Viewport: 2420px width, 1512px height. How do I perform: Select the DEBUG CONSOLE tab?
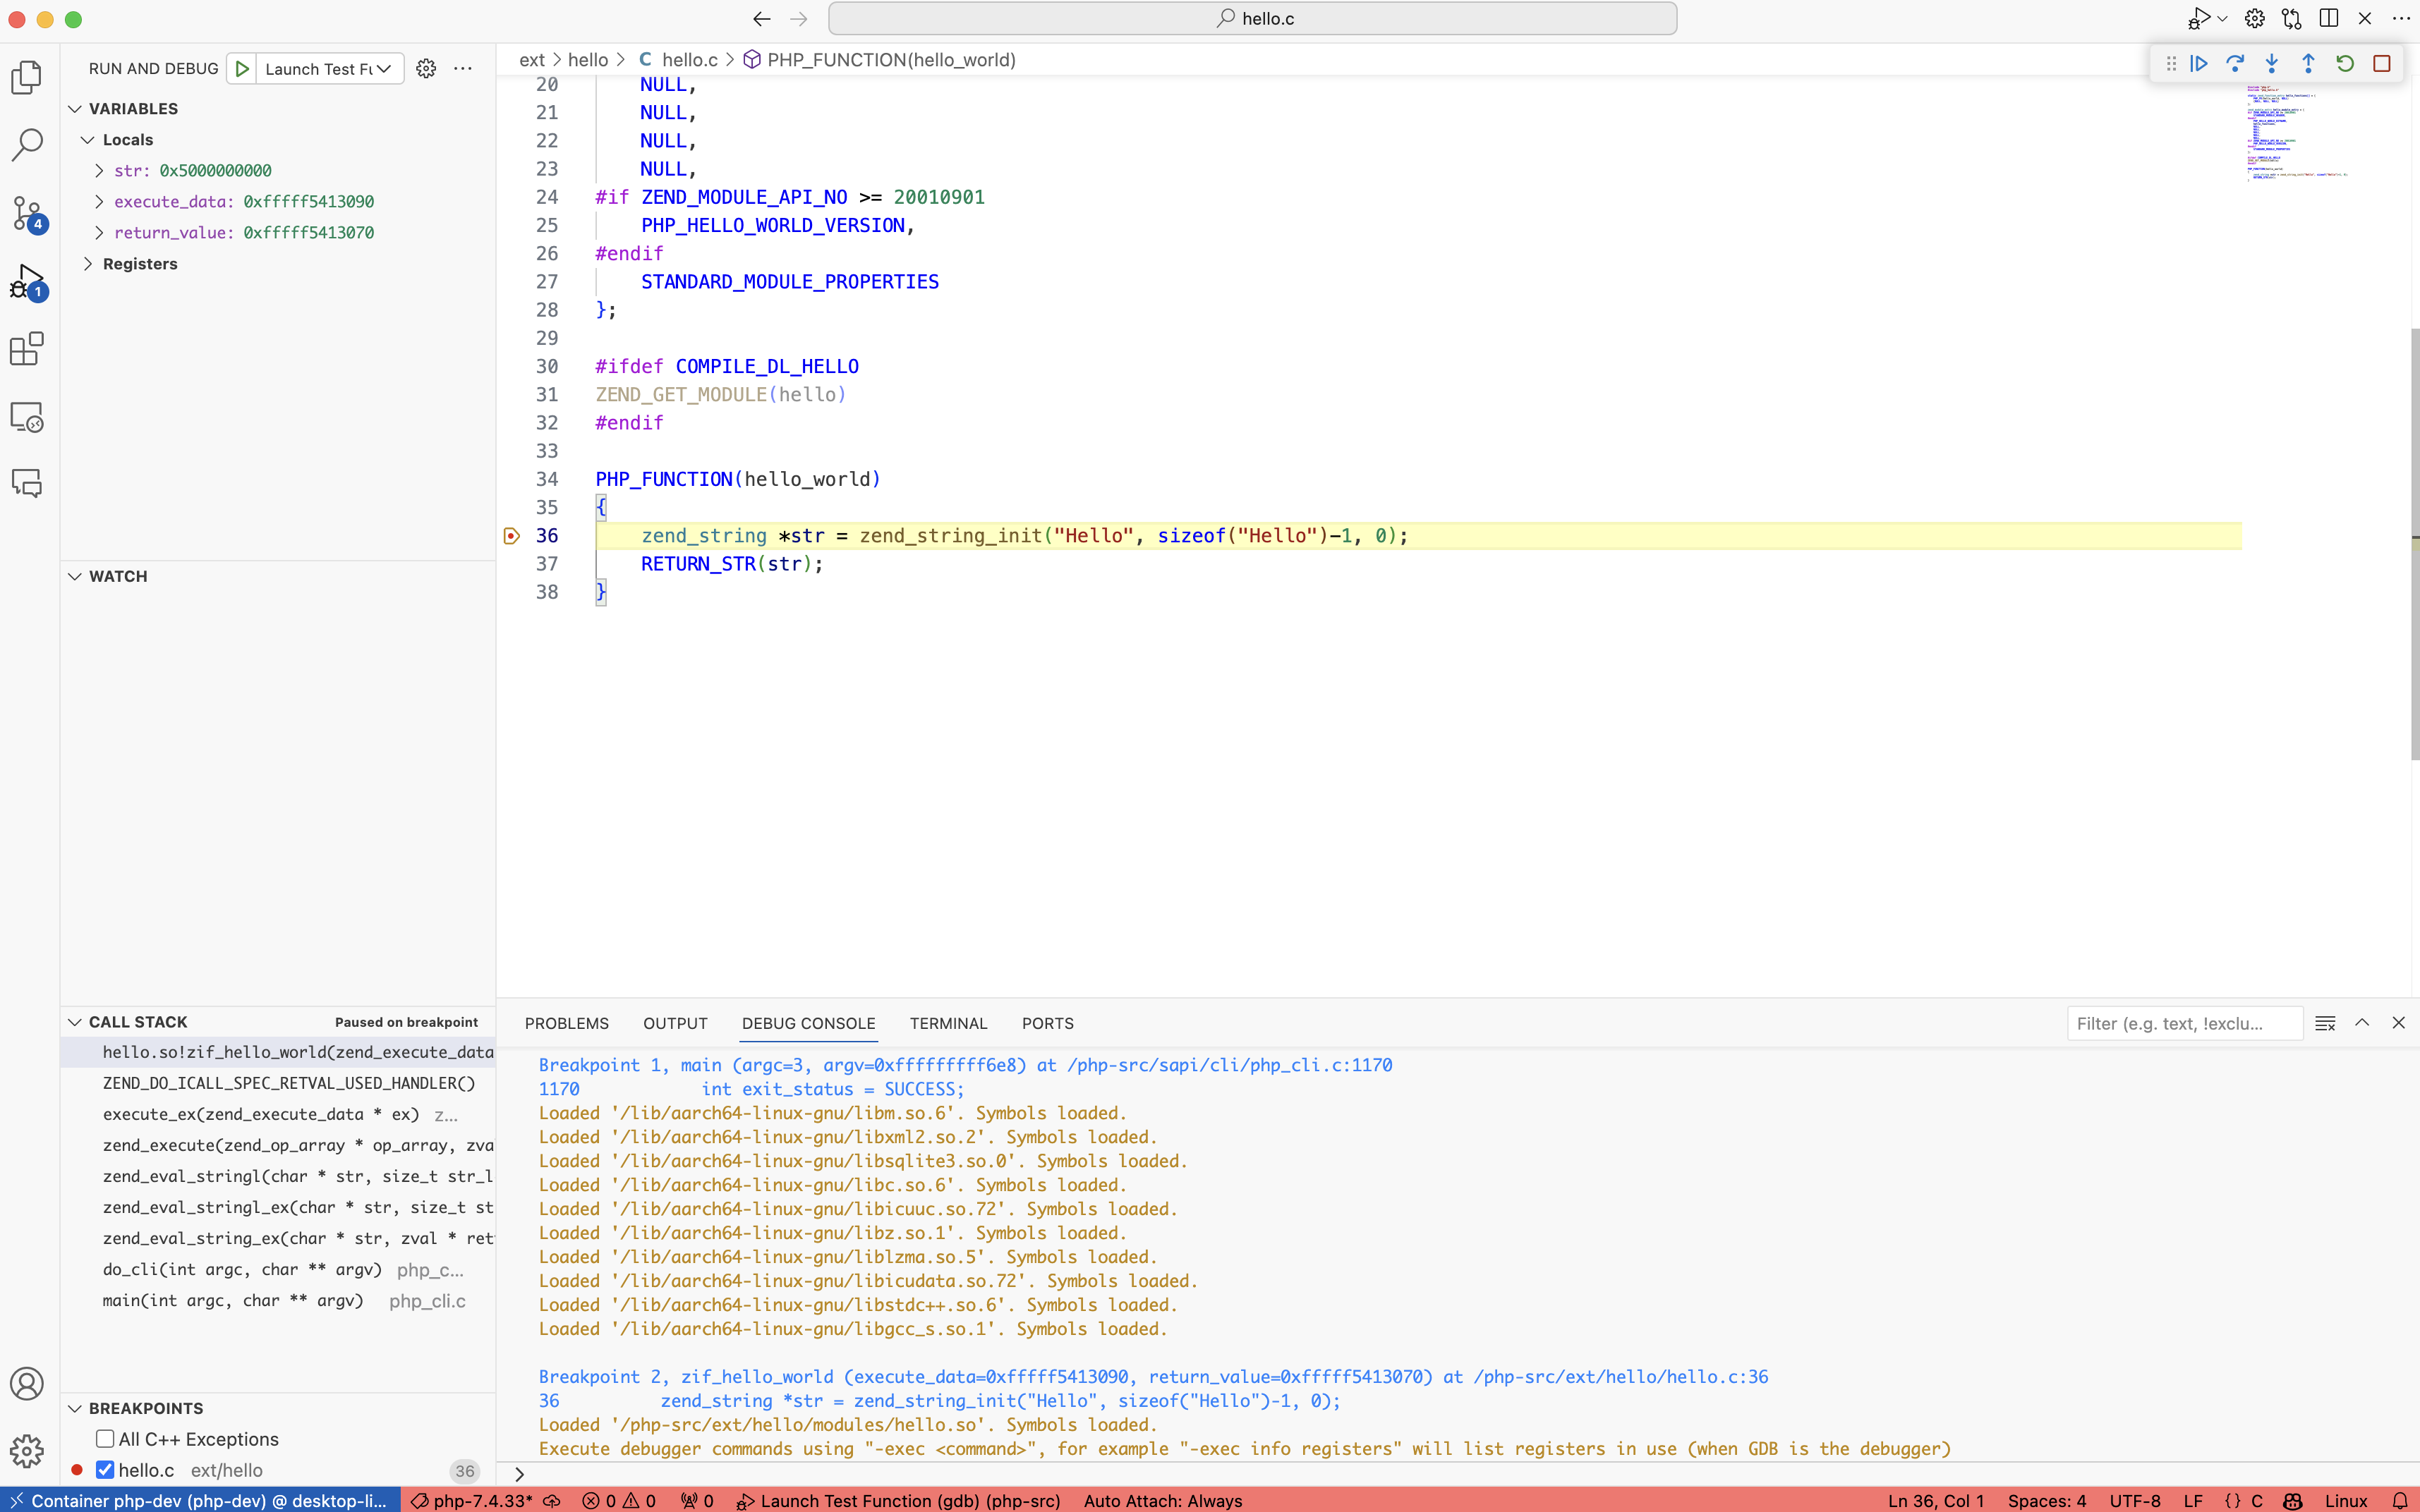pos(809,1023)
